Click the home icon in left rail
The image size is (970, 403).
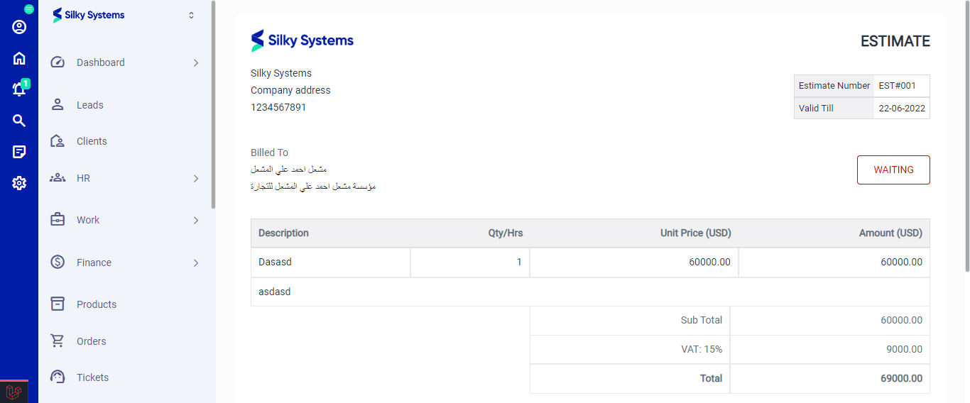19,58
